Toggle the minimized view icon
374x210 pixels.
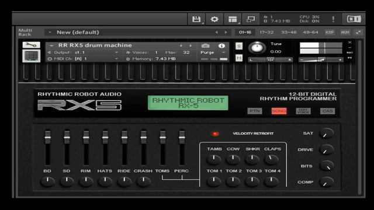click(x=251, y=19)
